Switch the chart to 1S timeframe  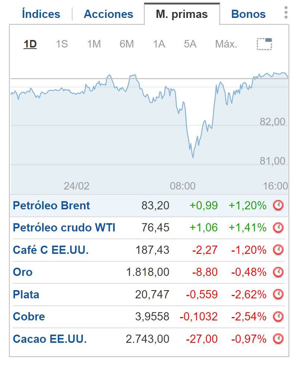click(62, 44)
